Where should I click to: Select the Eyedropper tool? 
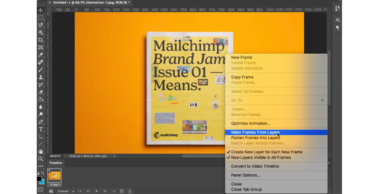41,55
